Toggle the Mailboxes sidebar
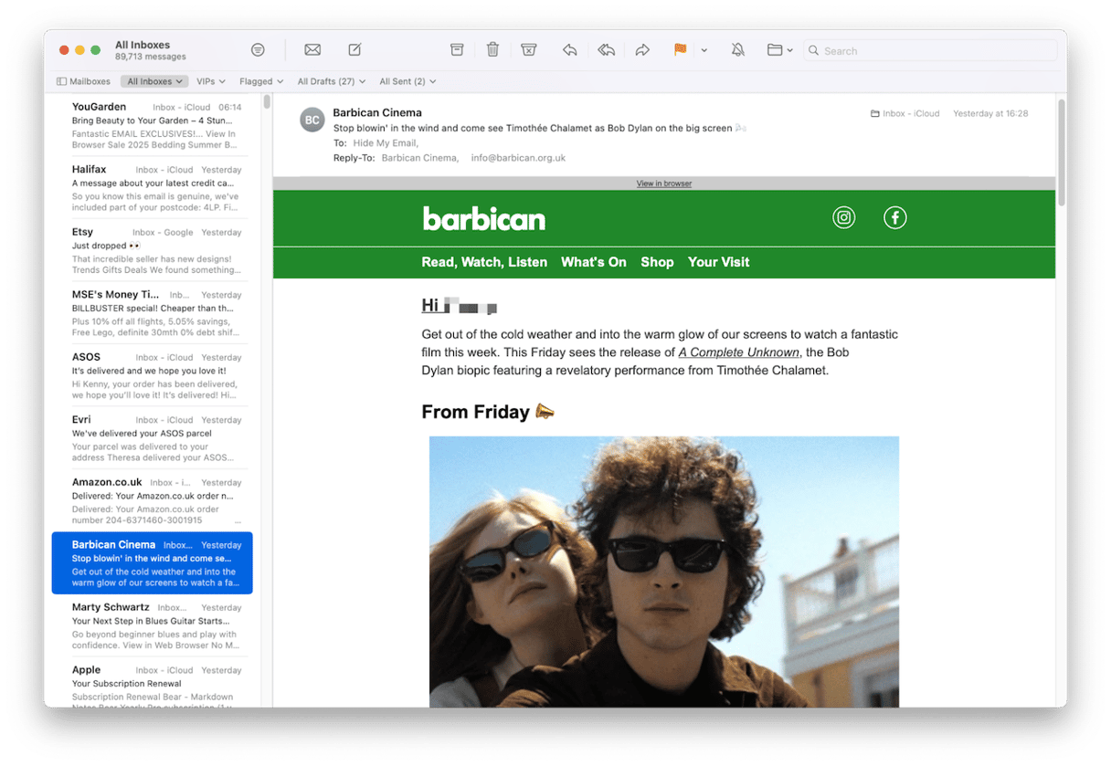Screen dimensions: 1111x766 click(x=84, y=81)
